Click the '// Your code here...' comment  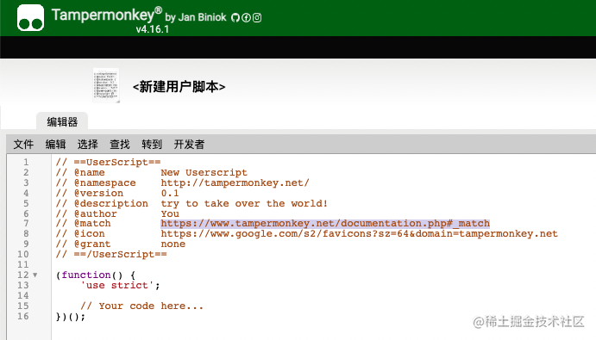[x=141, y=306]
